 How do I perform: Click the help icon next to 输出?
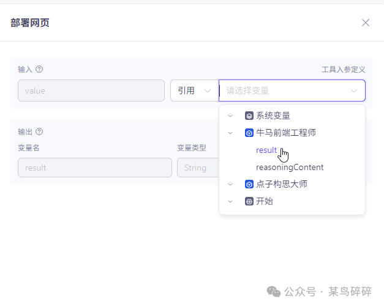pyautogui.click(x=39, y=132)
